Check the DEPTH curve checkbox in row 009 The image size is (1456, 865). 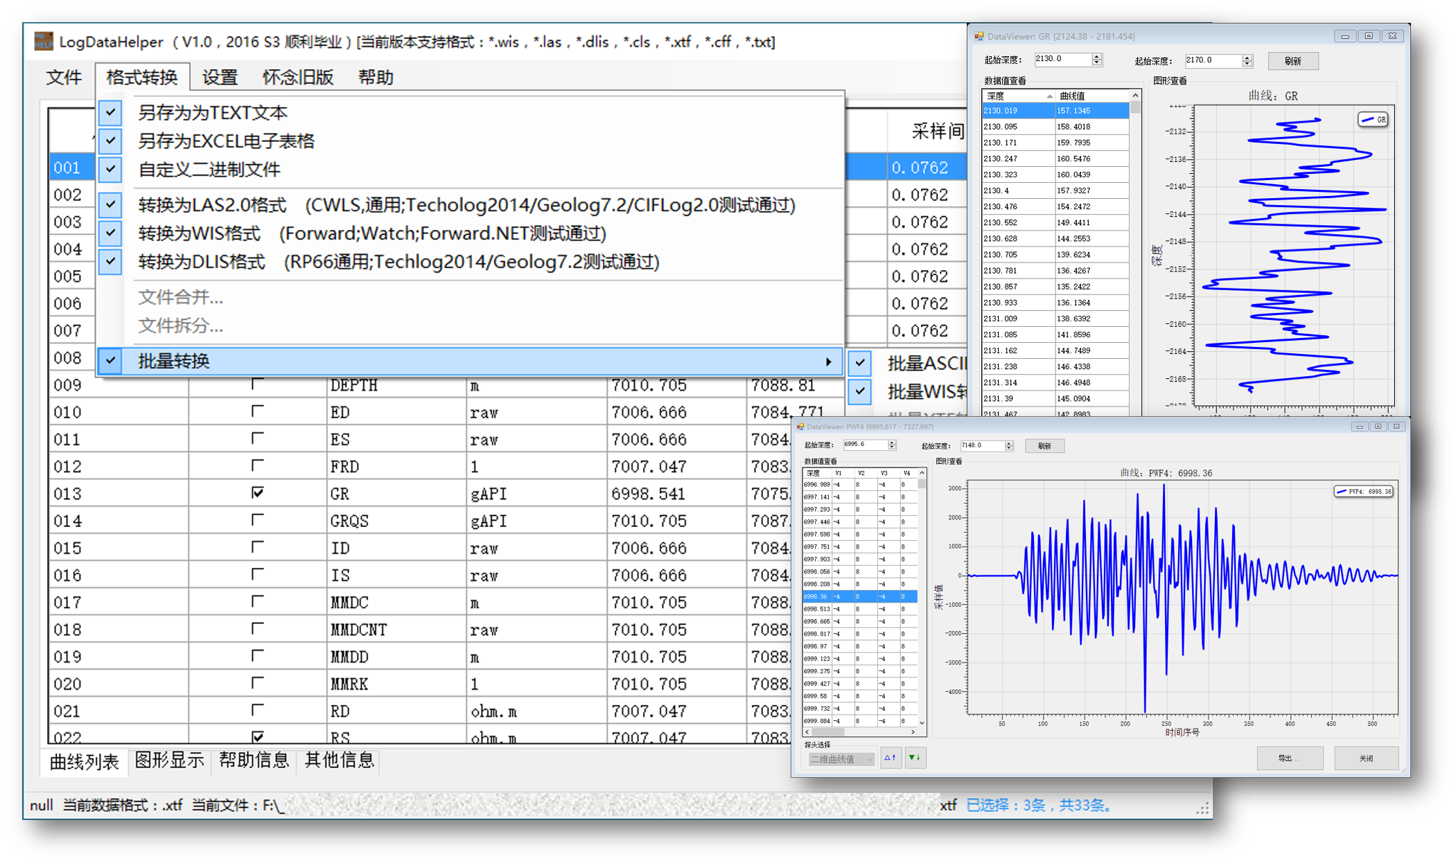tap(258, 384)
